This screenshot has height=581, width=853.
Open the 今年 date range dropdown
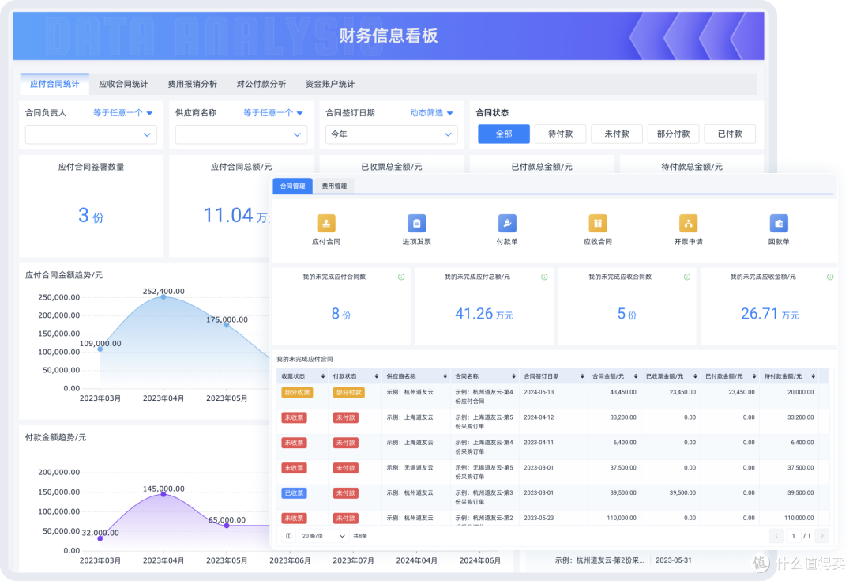(391, 134)
